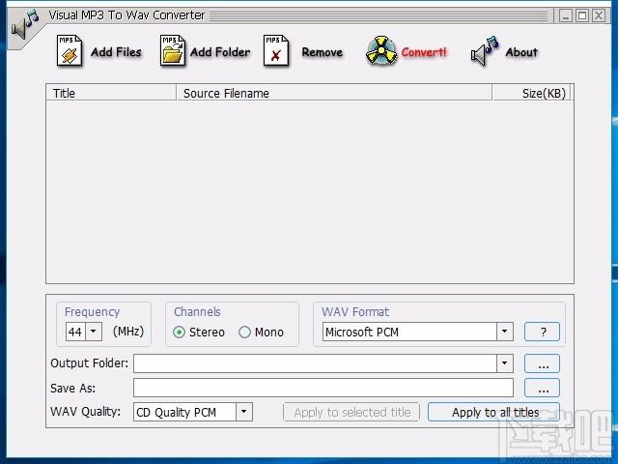
Task: Click the About speaker icon in toolbar
Action: 485,51
